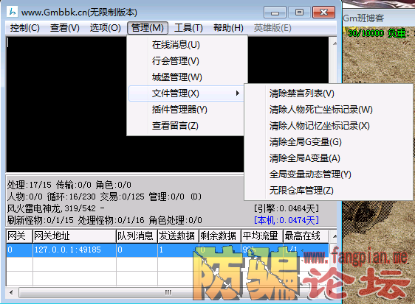The width and height of the screenshot is (415, 304).
Task: Click the 队列消息 column header
Action: tap(137, 236)
